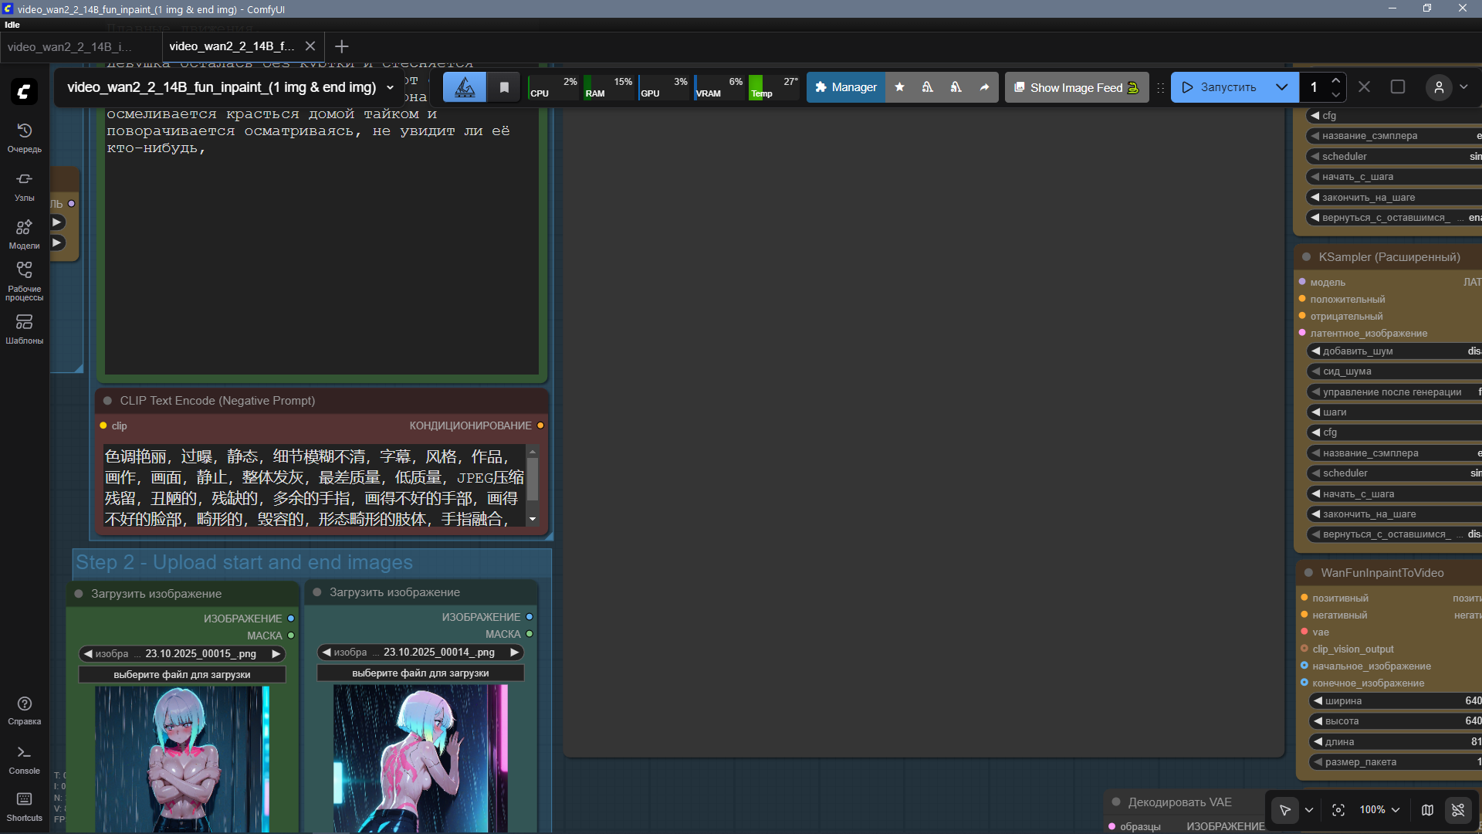1482x834 pixels.
Task: Open the zoom level 100% dropdown
Action: 1379,809
